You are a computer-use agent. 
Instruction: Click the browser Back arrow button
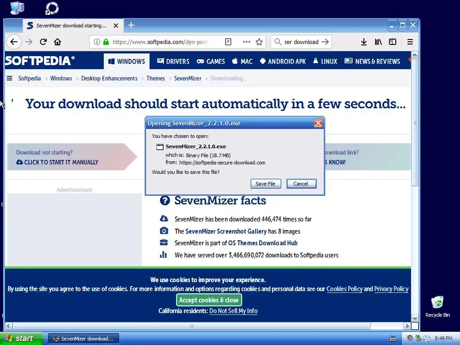pyautogui.click(x=14, y=42)
